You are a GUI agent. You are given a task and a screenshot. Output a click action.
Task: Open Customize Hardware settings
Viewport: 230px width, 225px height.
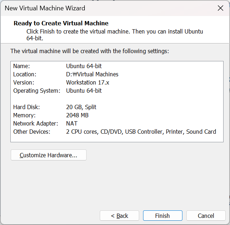(49, 155)
